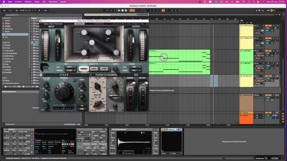
Task: Toggle the 6 Hat Loop track activator
Action: pos(268,26)
